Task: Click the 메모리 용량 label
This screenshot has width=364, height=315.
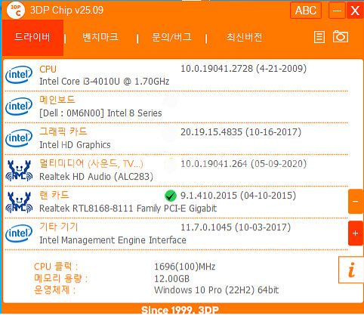Action: [60, 278]
